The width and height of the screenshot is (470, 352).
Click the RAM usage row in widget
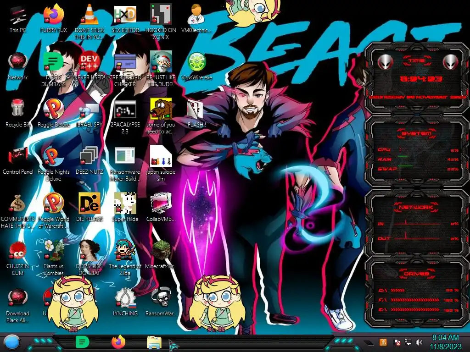pos(418,159)
